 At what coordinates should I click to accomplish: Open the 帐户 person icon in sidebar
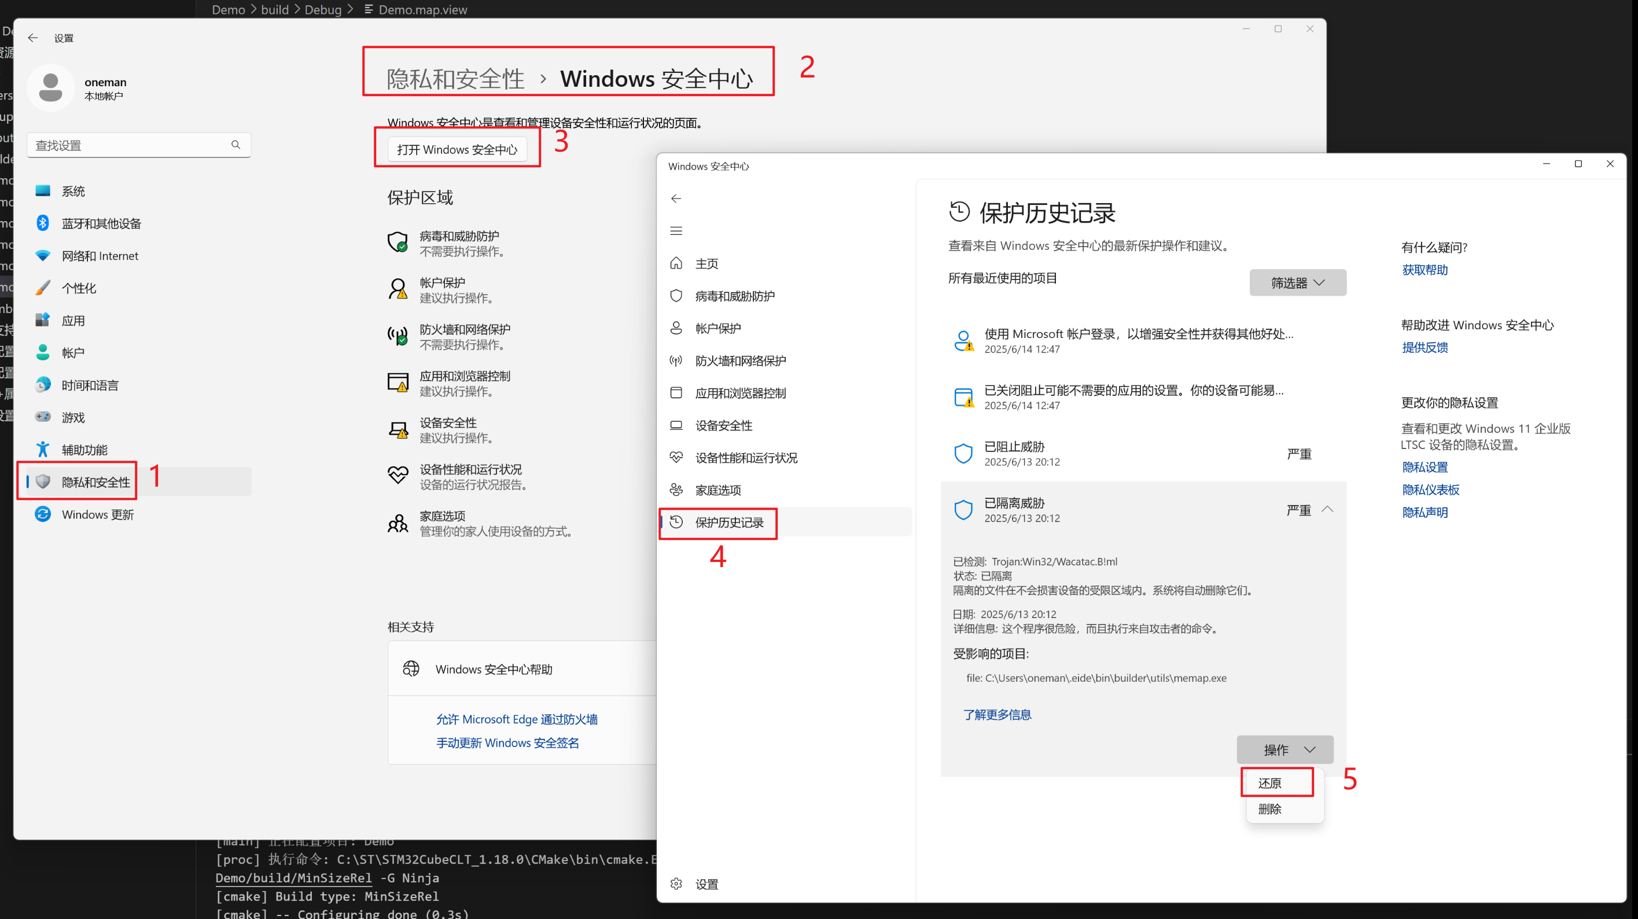click(x=43, y=352)
